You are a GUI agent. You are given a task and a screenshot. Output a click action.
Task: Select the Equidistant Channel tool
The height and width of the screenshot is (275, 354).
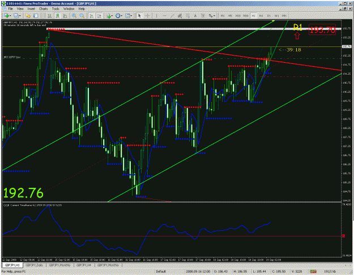click(x=180, y=16)
